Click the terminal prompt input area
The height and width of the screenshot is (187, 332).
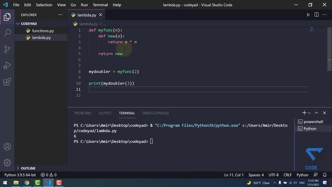point(151,141)
